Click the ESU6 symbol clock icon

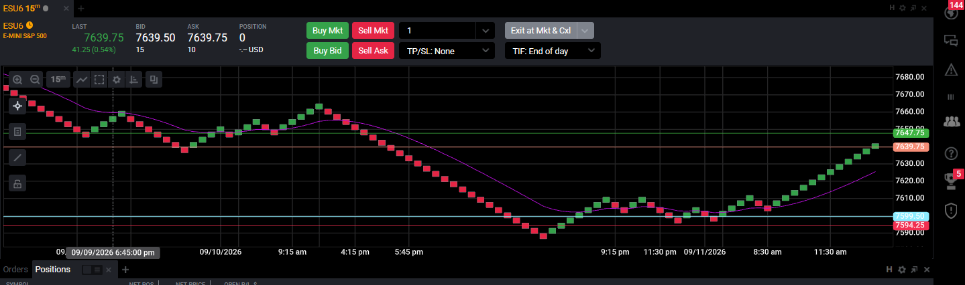(x=30, y=25)
